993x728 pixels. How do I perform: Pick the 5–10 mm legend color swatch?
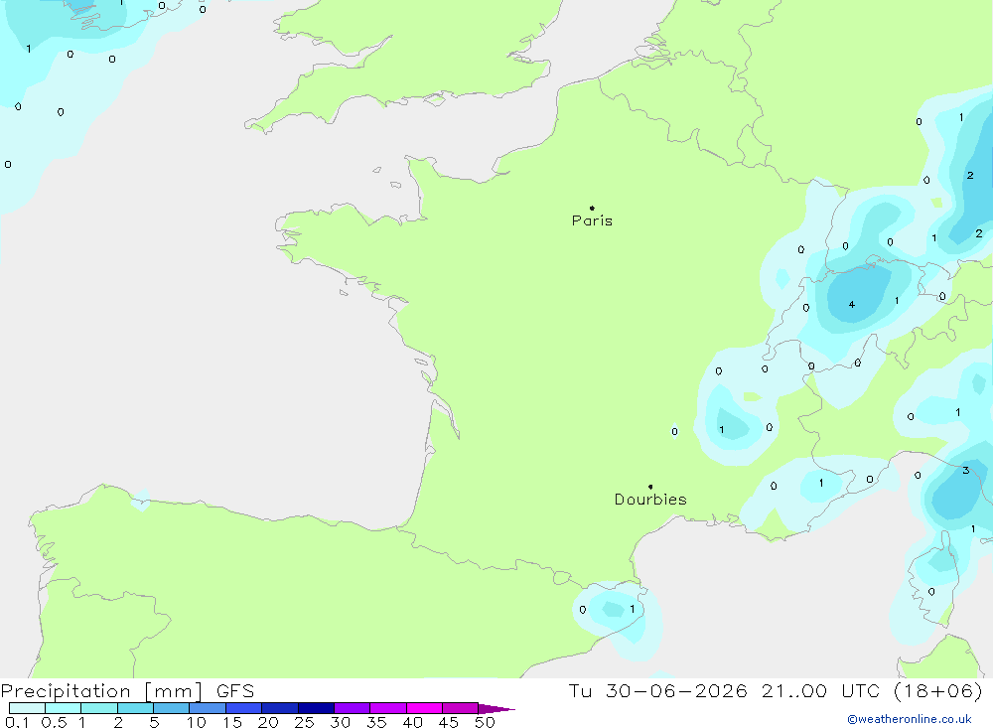pyautogui.click(x=172, y=708)
